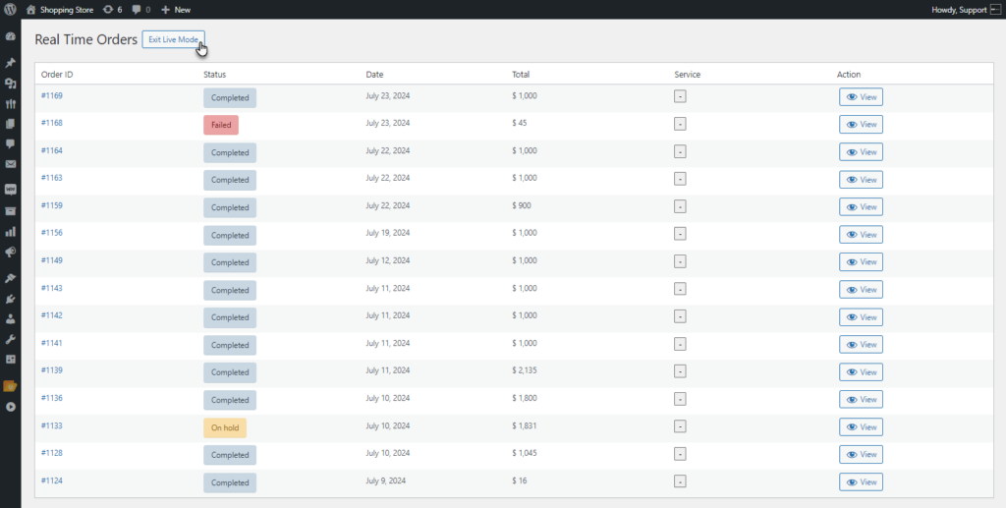Open the WordPress logo menu

tap(10, 10)
